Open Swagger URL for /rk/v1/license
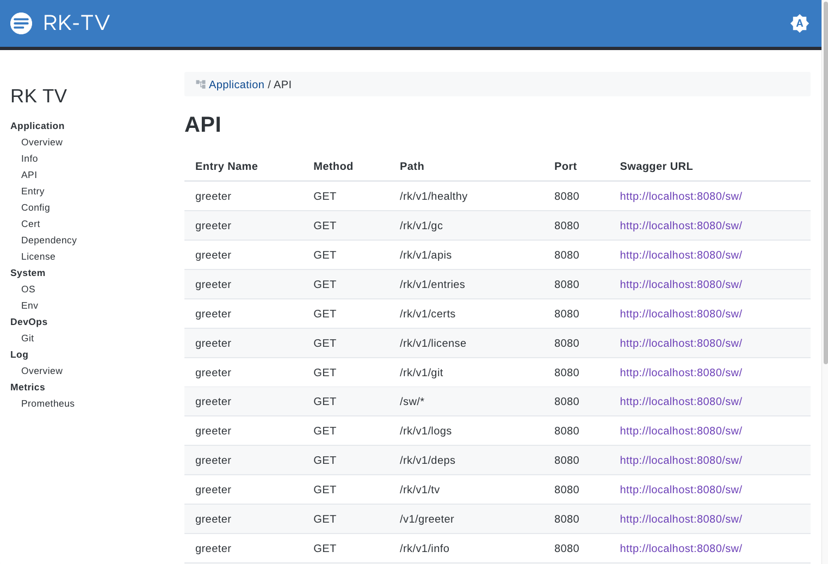Screen dimensions: 828x564 pyautogui.click(x=681, y=343)
